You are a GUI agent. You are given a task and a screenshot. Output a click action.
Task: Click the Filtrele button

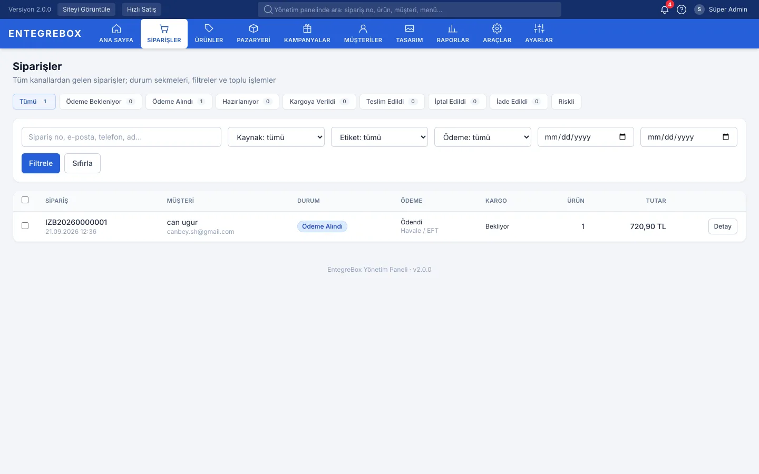pos(41,163)
